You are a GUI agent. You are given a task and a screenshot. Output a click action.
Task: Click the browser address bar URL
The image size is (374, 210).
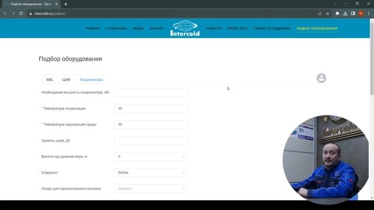point(50,14)
